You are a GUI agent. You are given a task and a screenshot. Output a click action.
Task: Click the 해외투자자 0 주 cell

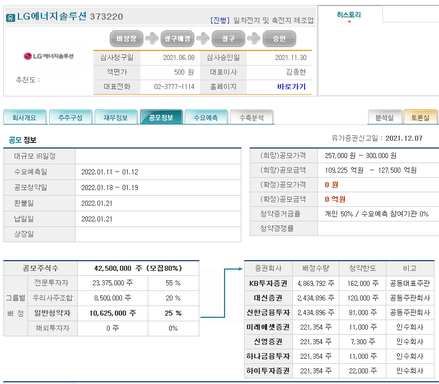pyautogui.click(x=113, y=329)
